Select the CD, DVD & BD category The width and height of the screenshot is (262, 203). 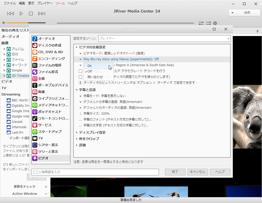pos(51,52)
